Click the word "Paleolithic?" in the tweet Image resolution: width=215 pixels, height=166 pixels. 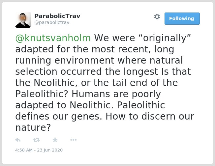[x=42, y=94]
